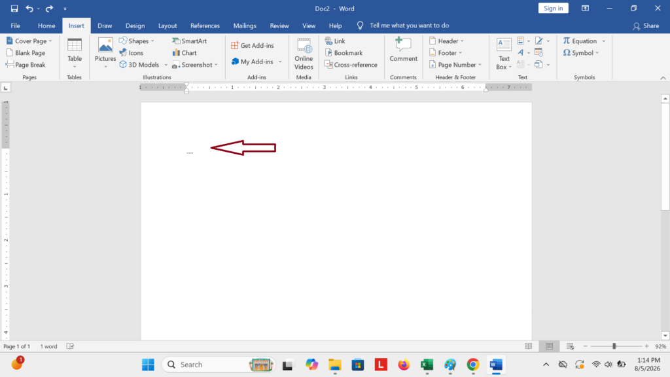670x377 pixels.
Task: Click the Share button
Action: pyautogui.click(x=646, y=26)
